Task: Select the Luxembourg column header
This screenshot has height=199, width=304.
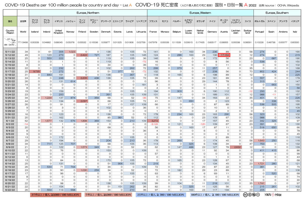Action: coord(188,32)
